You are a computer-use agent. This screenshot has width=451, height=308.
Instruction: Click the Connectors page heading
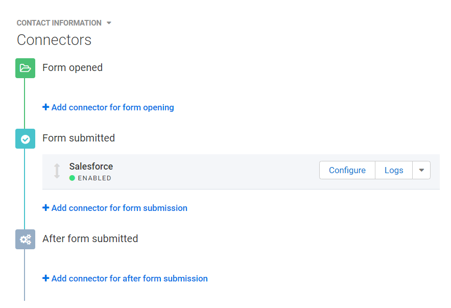click(x=54, y=40)
